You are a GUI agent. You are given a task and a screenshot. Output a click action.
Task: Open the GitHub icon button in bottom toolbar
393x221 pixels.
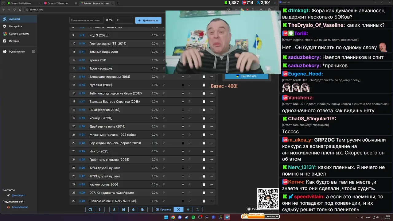[x=90, y=209]
